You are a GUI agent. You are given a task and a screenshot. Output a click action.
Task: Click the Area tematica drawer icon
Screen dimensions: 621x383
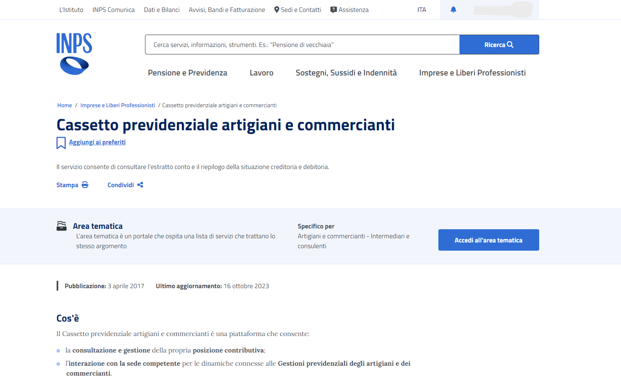[62, 226]
